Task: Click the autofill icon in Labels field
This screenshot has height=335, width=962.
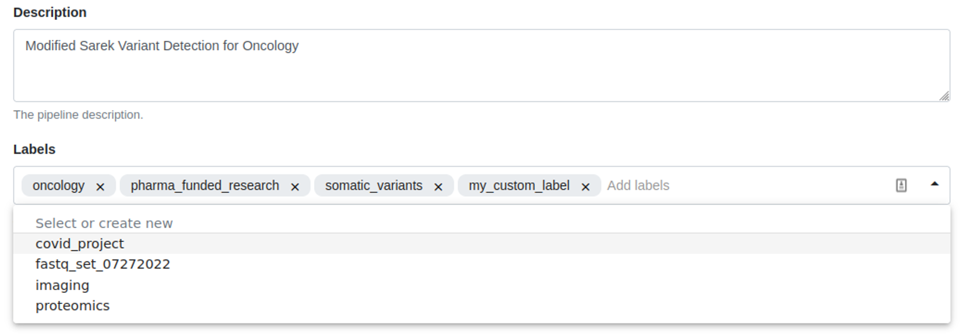Action: 901,185
